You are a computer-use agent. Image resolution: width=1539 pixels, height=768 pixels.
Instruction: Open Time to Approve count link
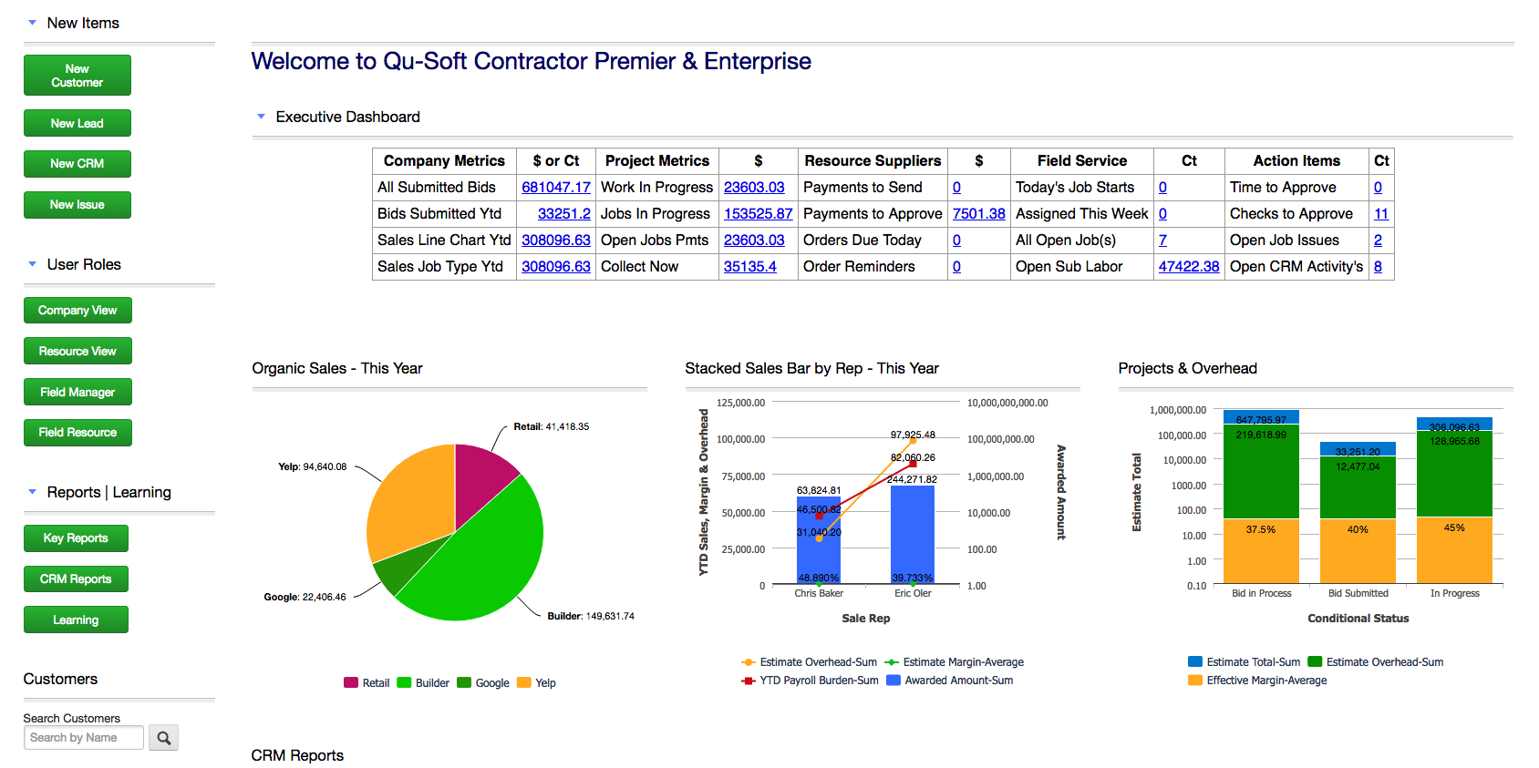point(1378,187)
